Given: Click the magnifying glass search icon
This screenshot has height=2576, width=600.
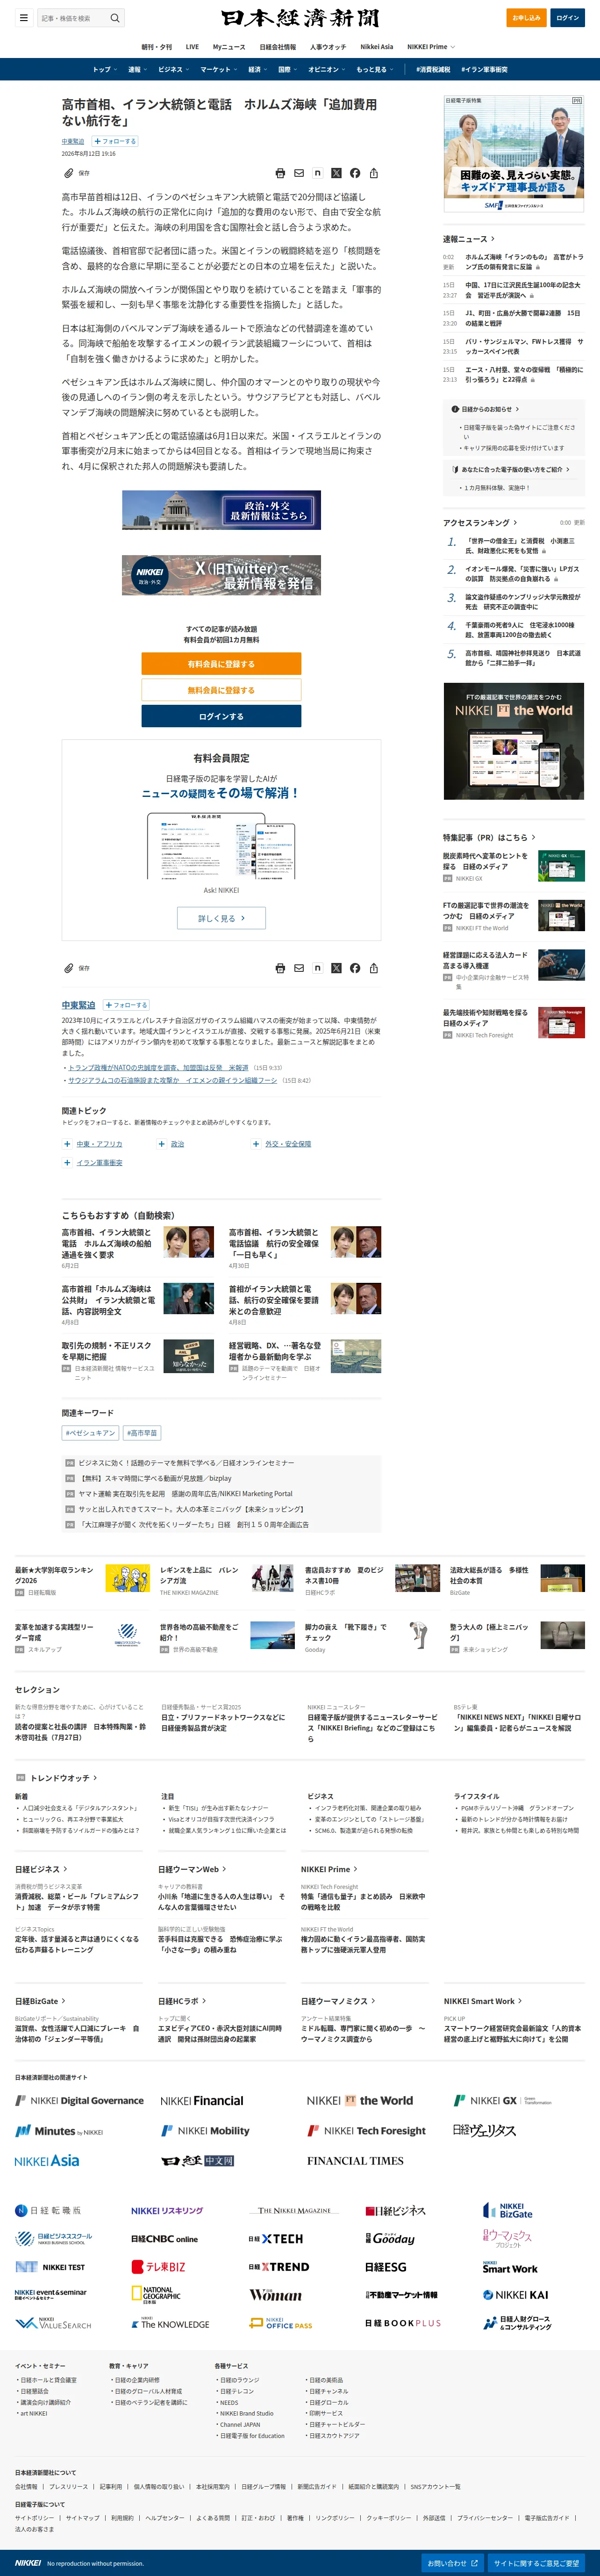Looking at the screenshot, I should point(115,18).
